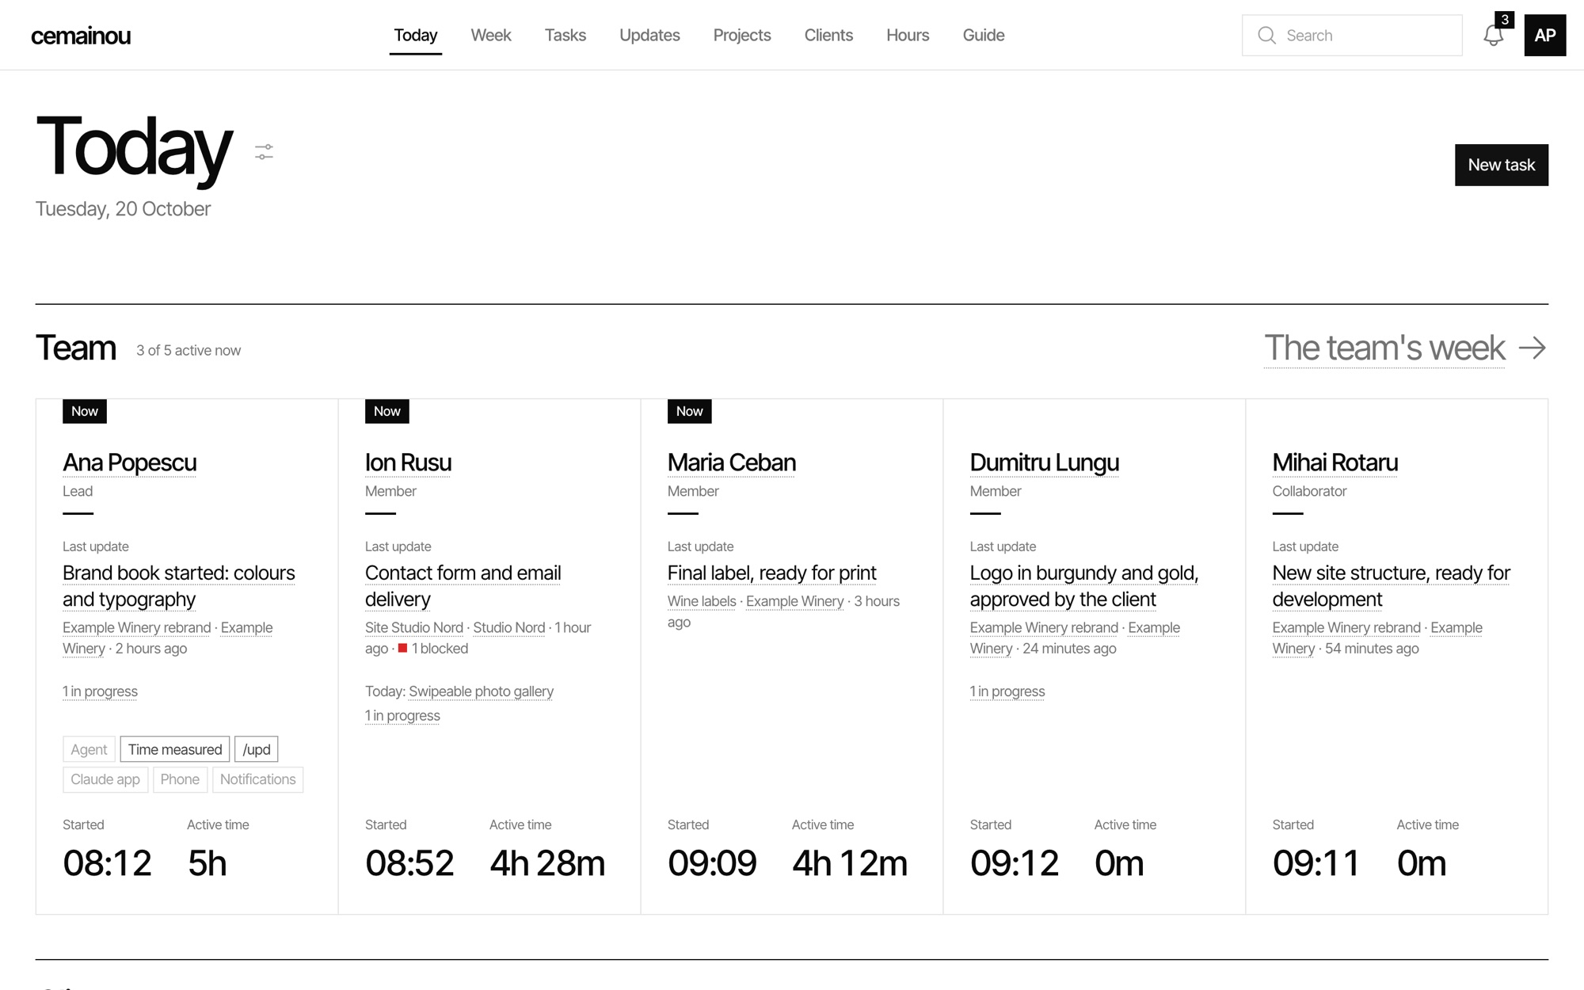Focus the Search input field

[x=1352, y=36]
